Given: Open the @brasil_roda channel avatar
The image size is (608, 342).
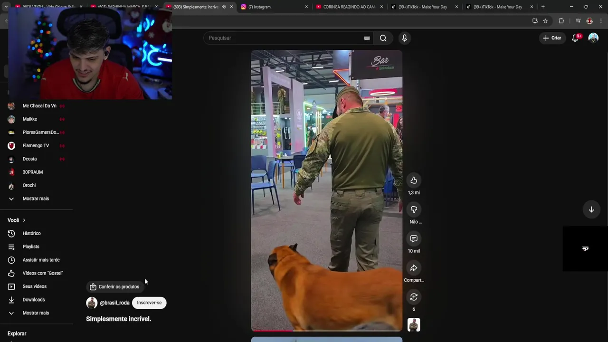Looking at the screenshot, I should [92, 303].
